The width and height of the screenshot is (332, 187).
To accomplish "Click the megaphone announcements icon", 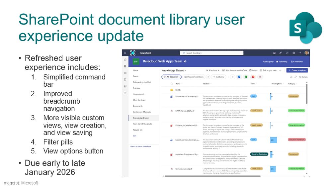I will click(x=274, y=53).
